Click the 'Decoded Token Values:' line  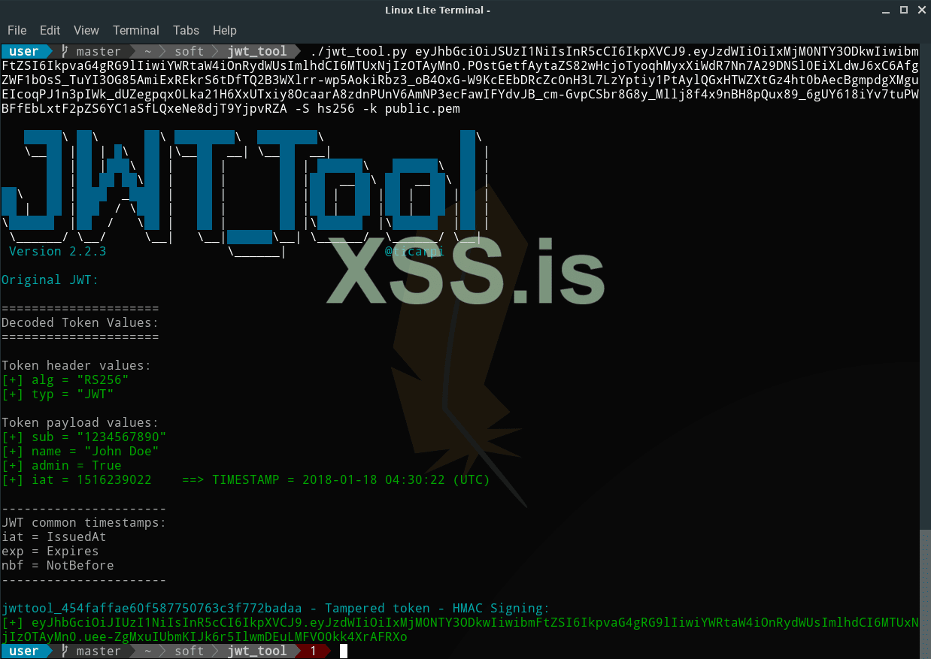(x=80, y=322)
